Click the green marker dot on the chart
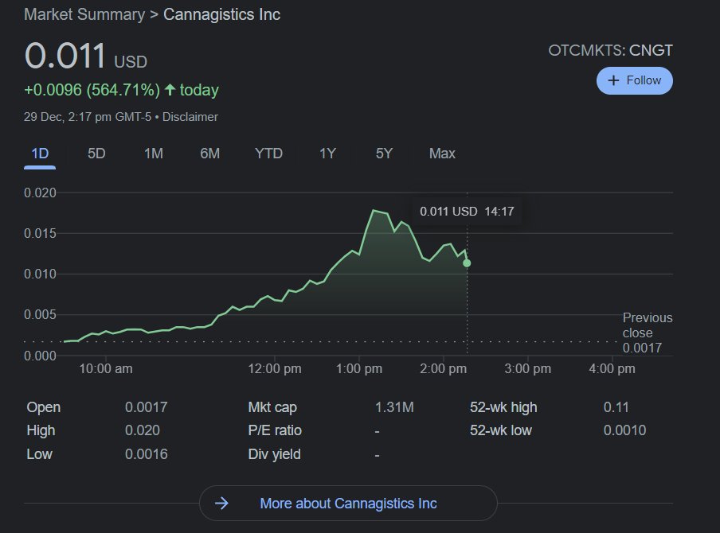 pos(467,262)
